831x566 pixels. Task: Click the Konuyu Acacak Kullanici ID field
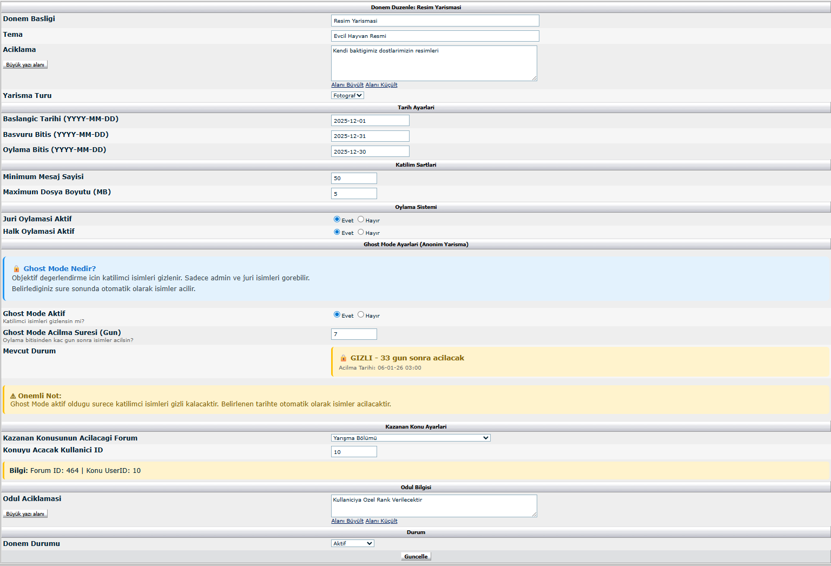[x=354, y=452]
